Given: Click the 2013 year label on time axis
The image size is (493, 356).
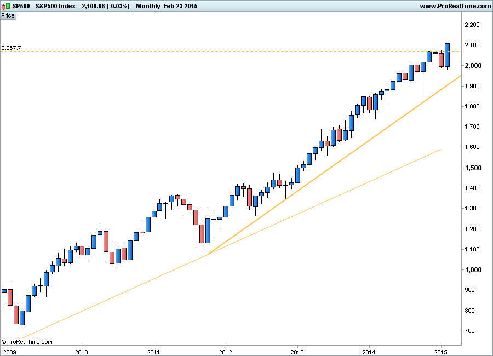Looking at the screenshot, I should 297,352.
